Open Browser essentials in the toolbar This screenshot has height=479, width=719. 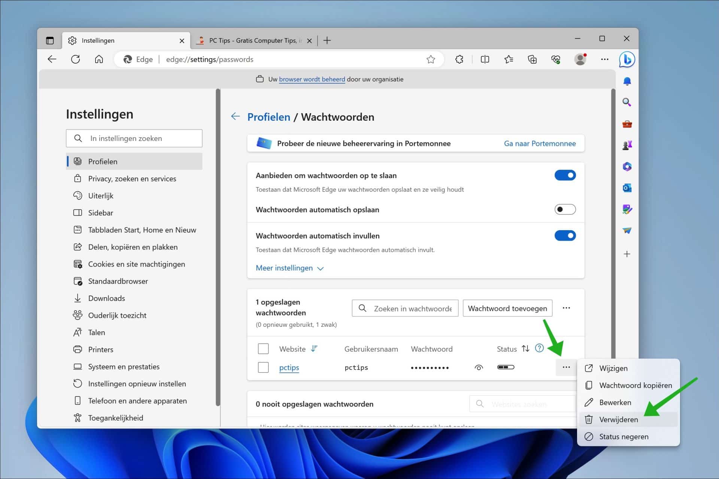point(555,59)
